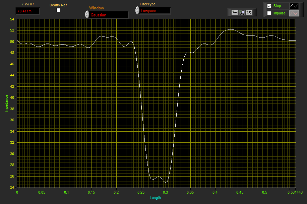Click the y-axis tick label 40

[12, 97]
